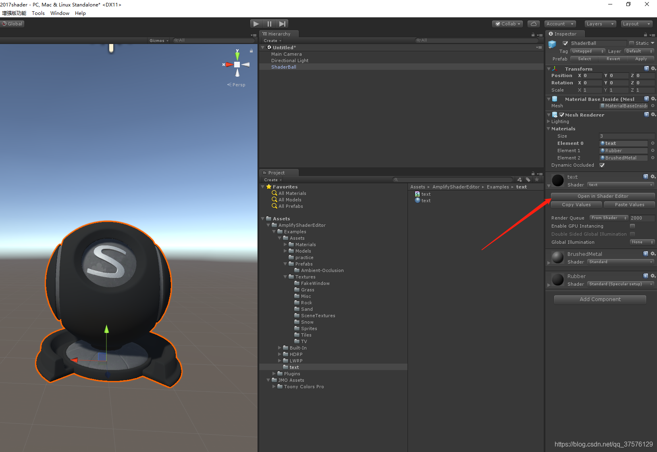Viewport: 657px width, 452px height.
Task: Click object picker for Element 2
Action: point(653,158)
